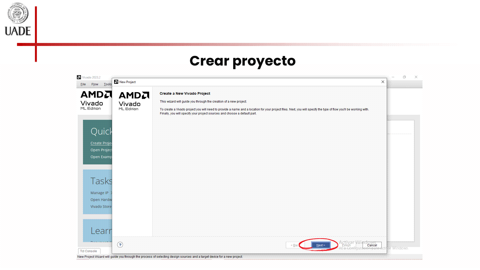Click the Create Project quick start link
Image resolution: width=480 pixels, height=270 pixels.
click(101, 143)
